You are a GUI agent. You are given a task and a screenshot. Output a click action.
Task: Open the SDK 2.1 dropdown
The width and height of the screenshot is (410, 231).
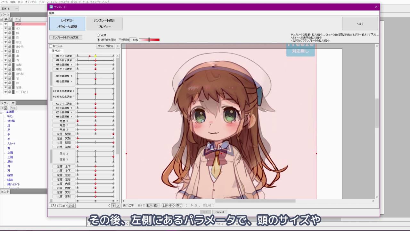(x=10, y=9)
